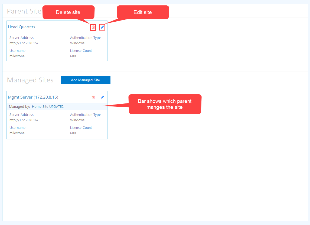The height and width of the screenshot is (225, 310).
Task: Click milestone username in Mgmt Server card
Action: click(x=17, y=133)
